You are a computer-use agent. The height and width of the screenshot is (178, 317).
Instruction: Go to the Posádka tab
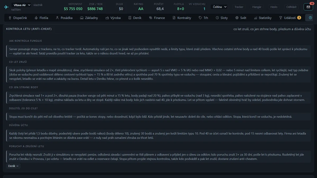[64, 18]
